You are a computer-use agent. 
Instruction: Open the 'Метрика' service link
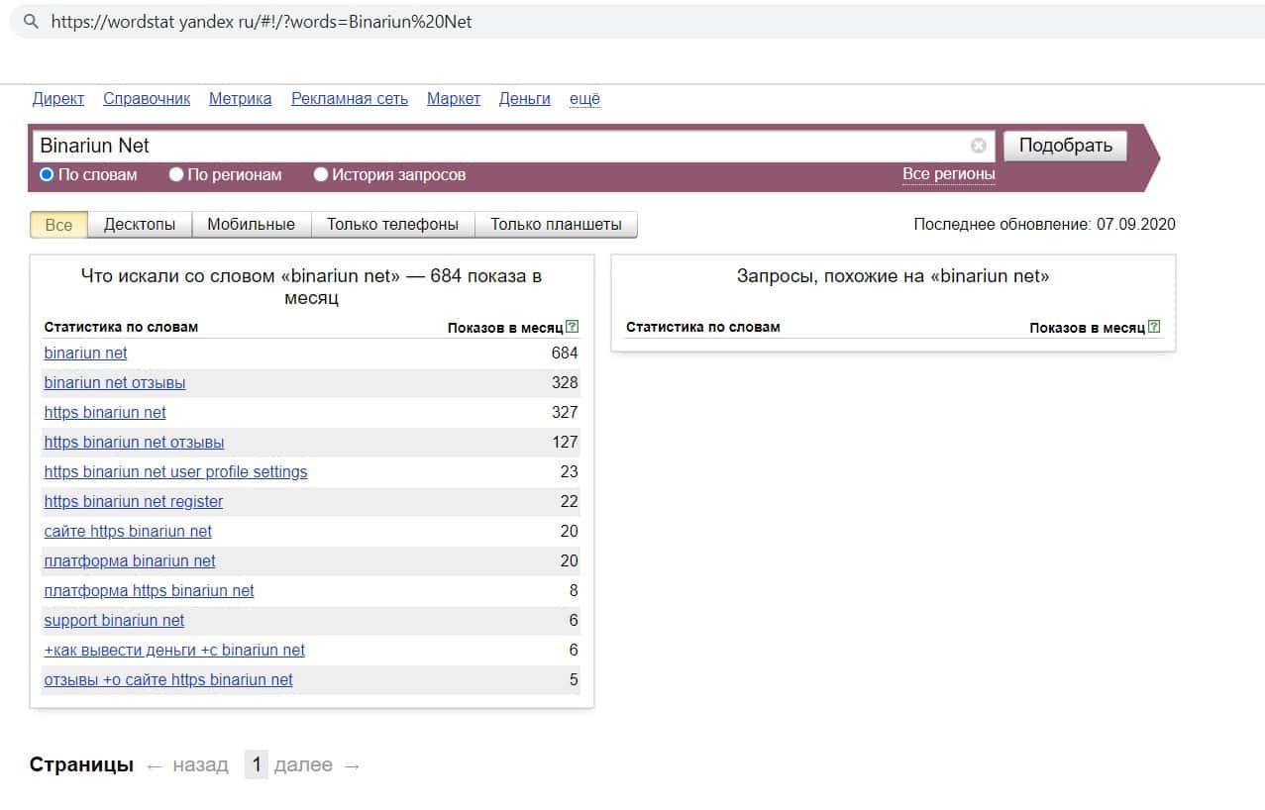pos(240,98)
